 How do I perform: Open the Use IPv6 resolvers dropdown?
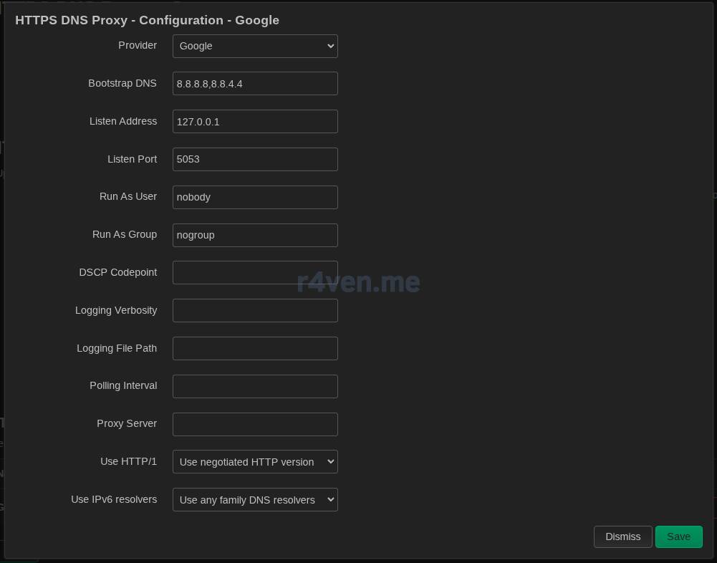point(254,500)
